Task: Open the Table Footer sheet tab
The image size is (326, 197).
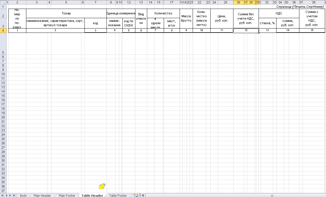Action: [x=118, y=195]
